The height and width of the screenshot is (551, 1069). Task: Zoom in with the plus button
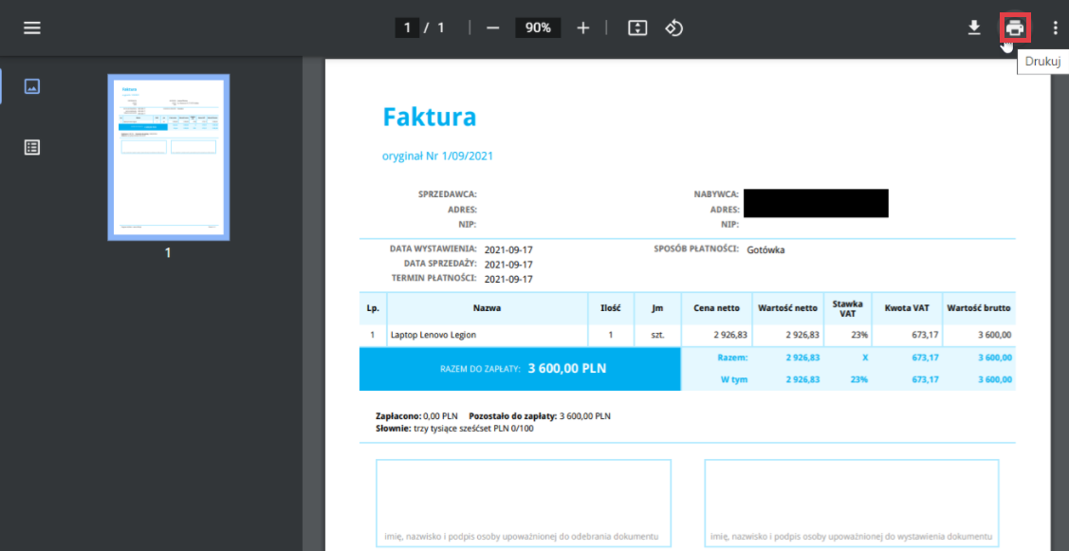[x=583, y=28]
